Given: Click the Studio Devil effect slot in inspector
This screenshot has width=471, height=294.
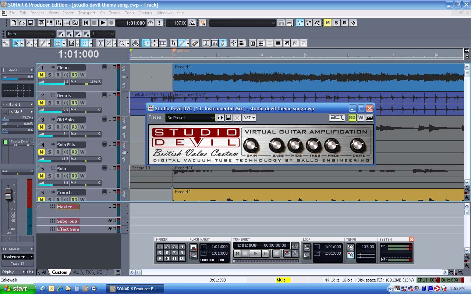Looking at the screenshot, I should (18, 142).
